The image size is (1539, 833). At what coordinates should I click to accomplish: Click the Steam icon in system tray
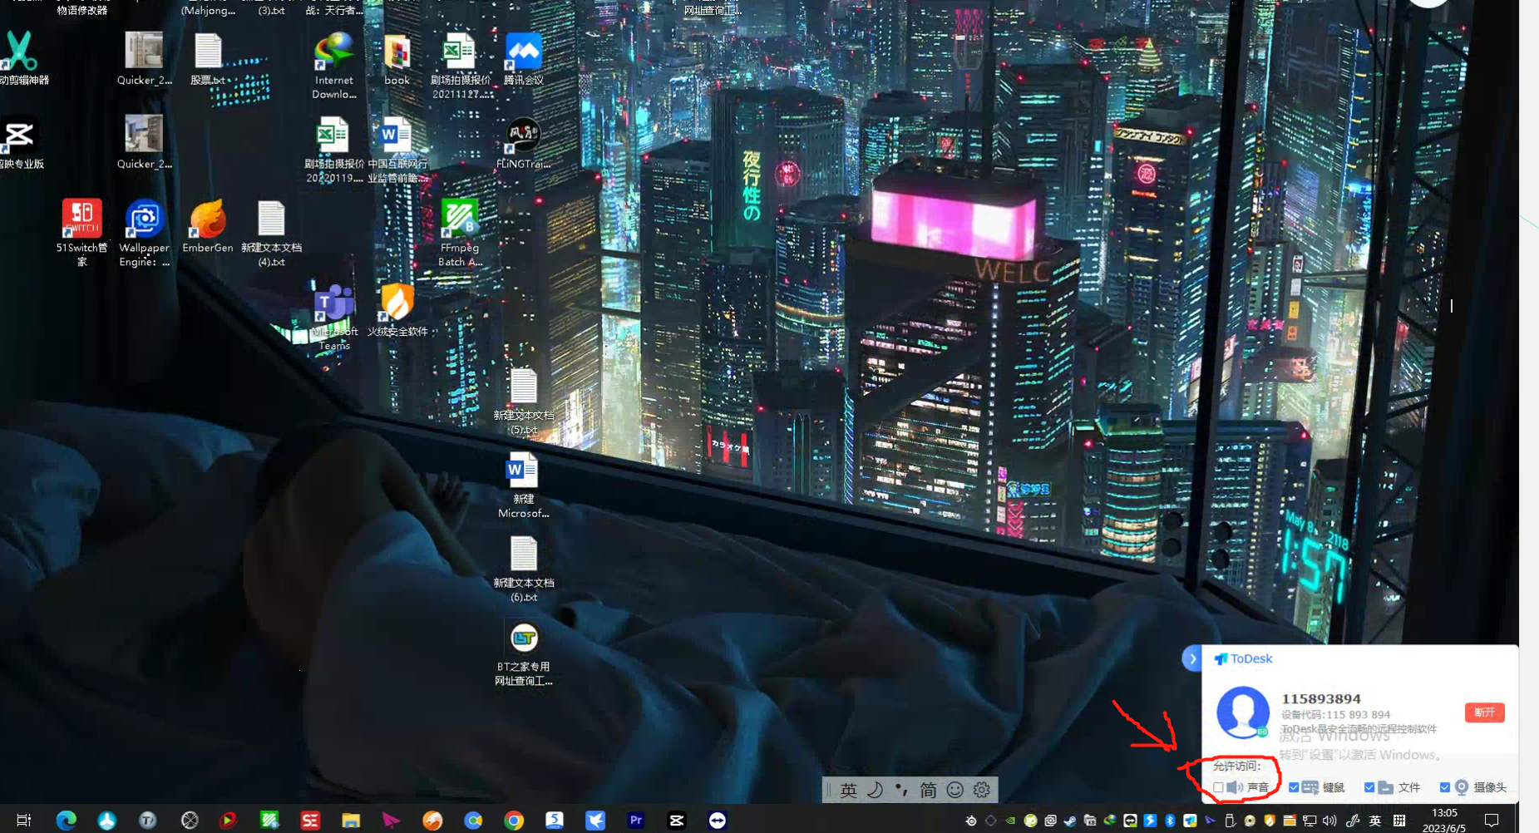pyautogui.click(x=1070, y=821)
